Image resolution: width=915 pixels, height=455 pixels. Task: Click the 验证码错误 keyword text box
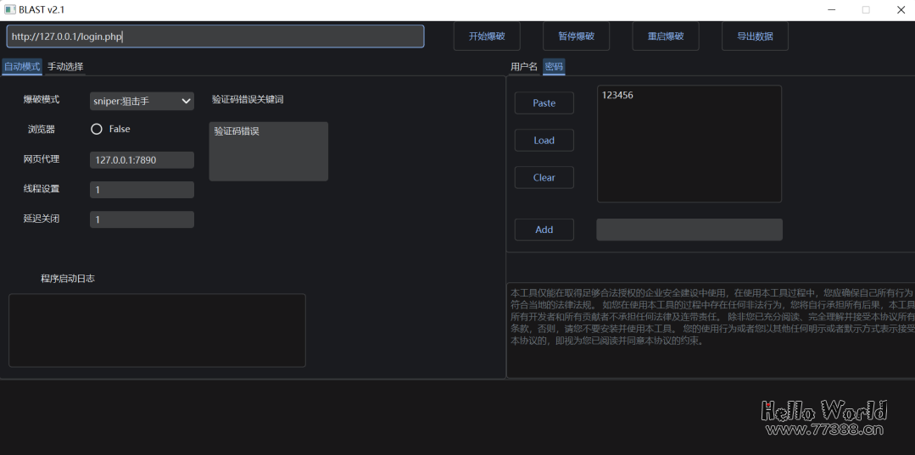[x=268, y=151]
